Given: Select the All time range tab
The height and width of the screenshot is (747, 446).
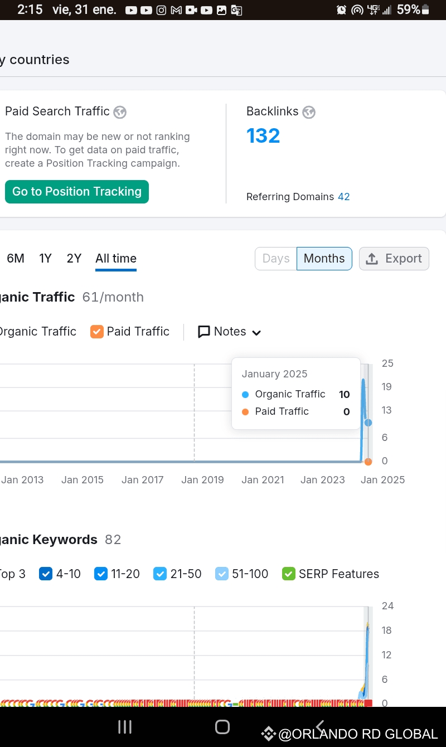Looking at the screenshot, I should pyautogui.click(x=116, y=259).
